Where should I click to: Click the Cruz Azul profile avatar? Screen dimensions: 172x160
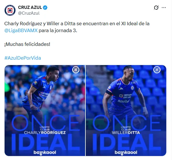pos(10,10)
